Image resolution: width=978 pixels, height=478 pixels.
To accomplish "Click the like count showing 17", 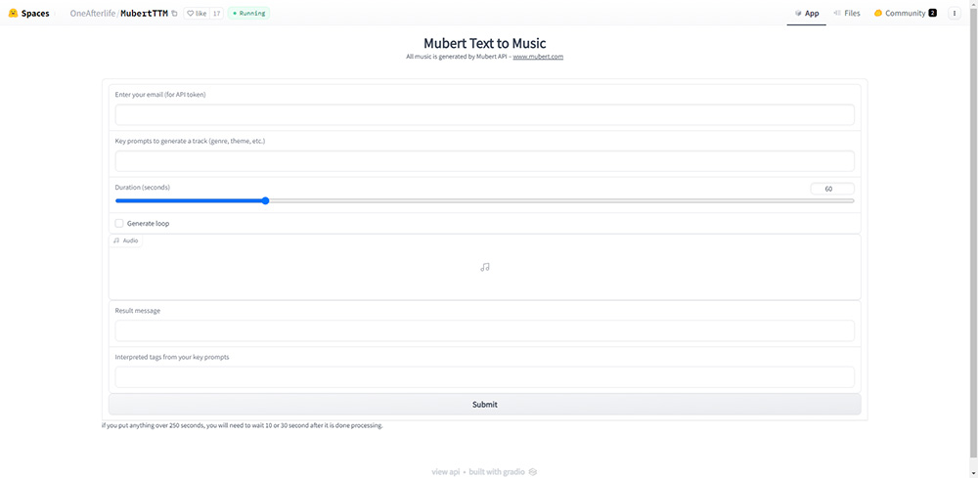I will coord(216,14).
